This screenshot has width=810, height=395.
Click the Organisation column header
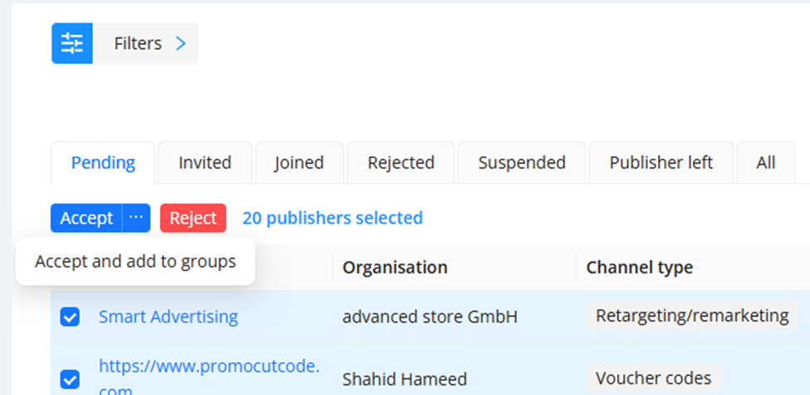tap(395, 268)
